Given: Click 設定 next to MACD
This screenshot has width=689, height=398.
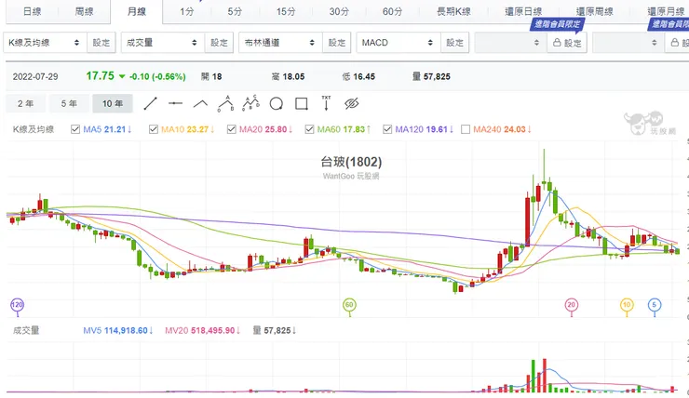Looking at the screenshot, I should (454, 43).
